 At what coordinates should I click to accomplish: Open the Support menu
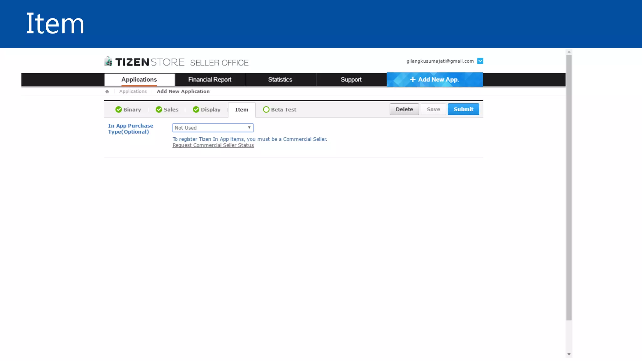pyautogui.click(x=351, y=80)
